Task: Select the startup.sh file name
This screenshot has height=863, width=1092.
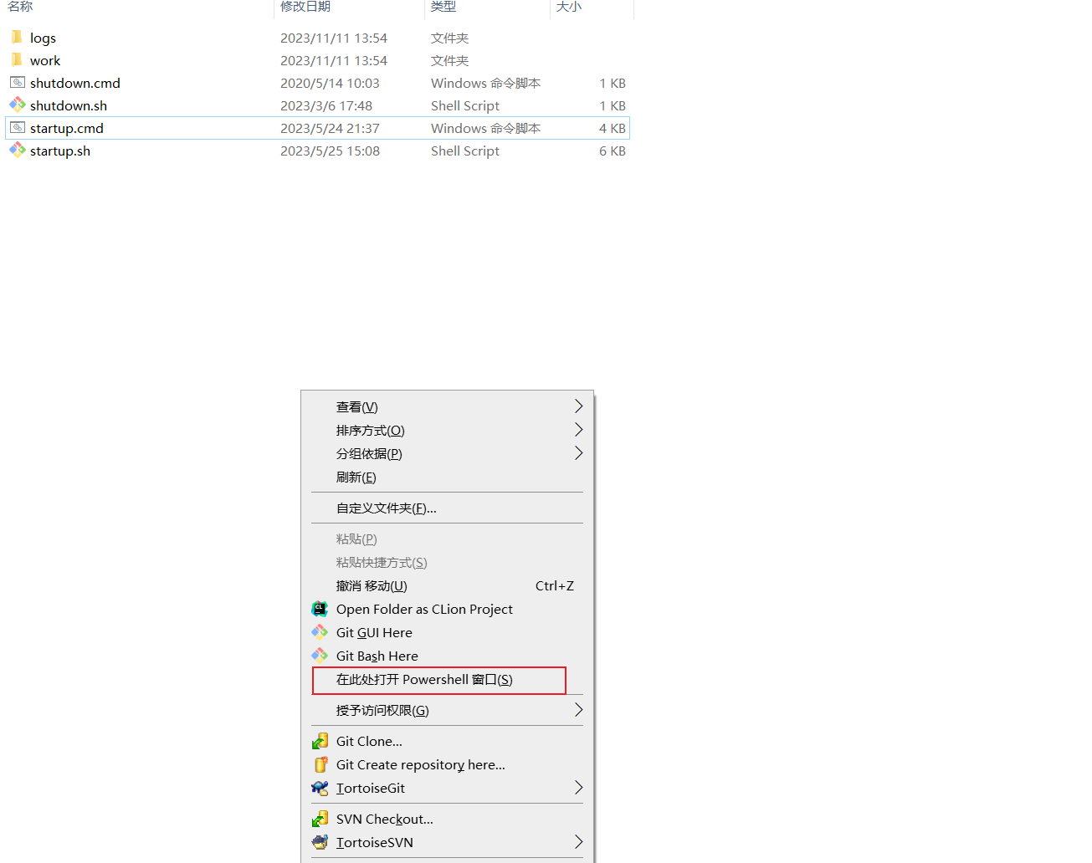Action: [60, 151]
